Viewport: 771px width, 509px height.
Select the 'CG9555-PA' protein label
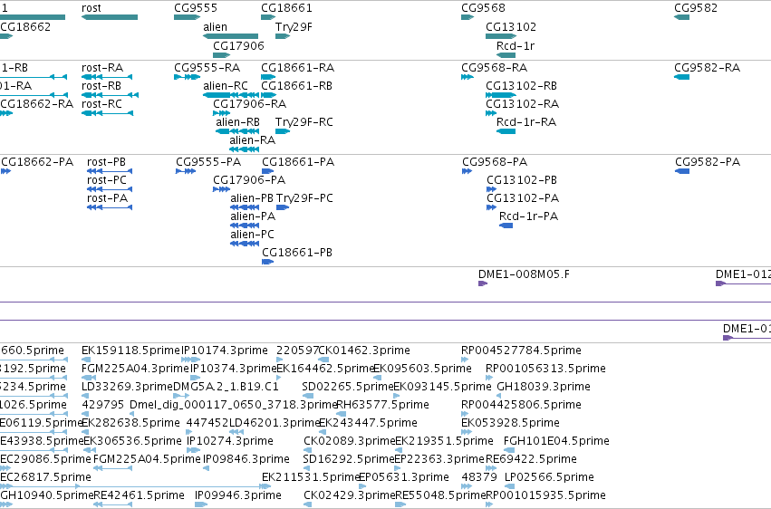click(x=208, y=162)
